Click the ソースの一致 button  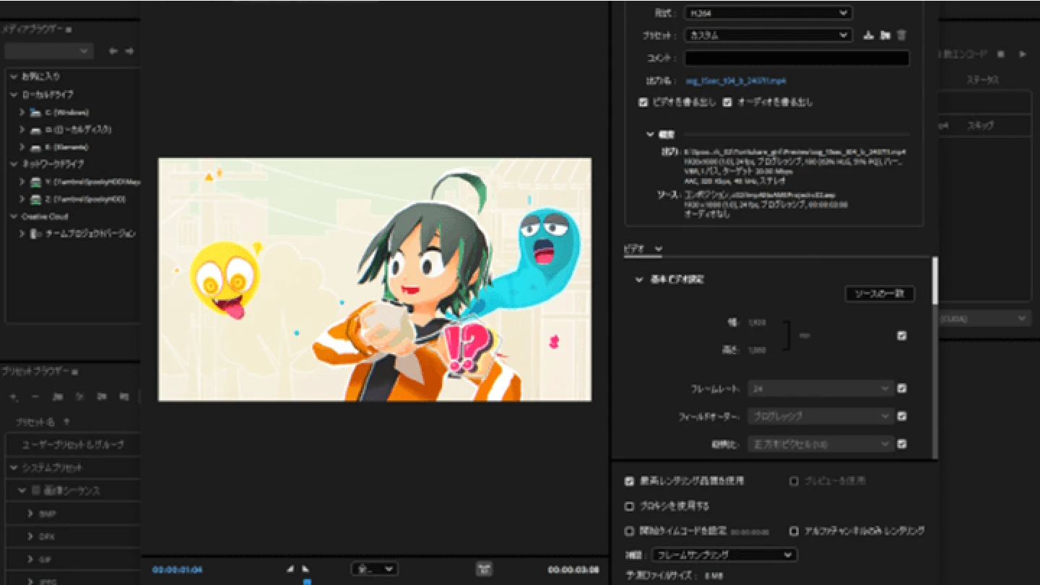tap(880, 294)
